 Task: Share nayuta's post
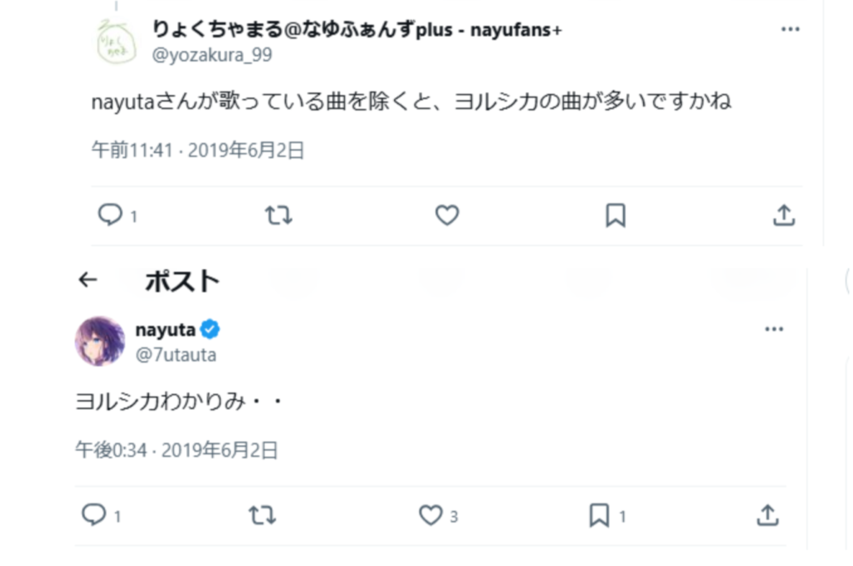coord(766,516)
